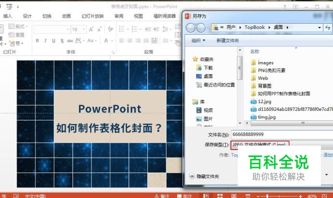Apply text shadow (S) formatting
The height and width of the screenshot is (198, 333).
(62, 40)
